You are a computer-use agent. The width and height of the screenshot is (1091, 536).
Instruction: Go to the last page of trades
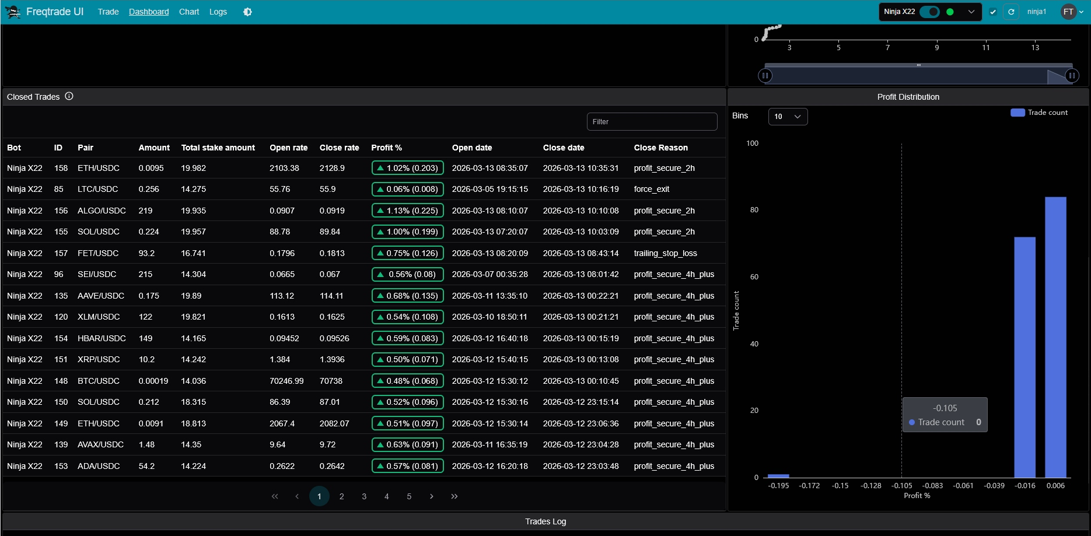coord(454,496)
